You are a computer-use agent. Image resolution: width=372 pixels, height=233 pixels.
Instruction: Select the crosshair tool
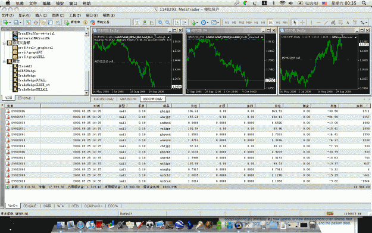coord(302,22)
